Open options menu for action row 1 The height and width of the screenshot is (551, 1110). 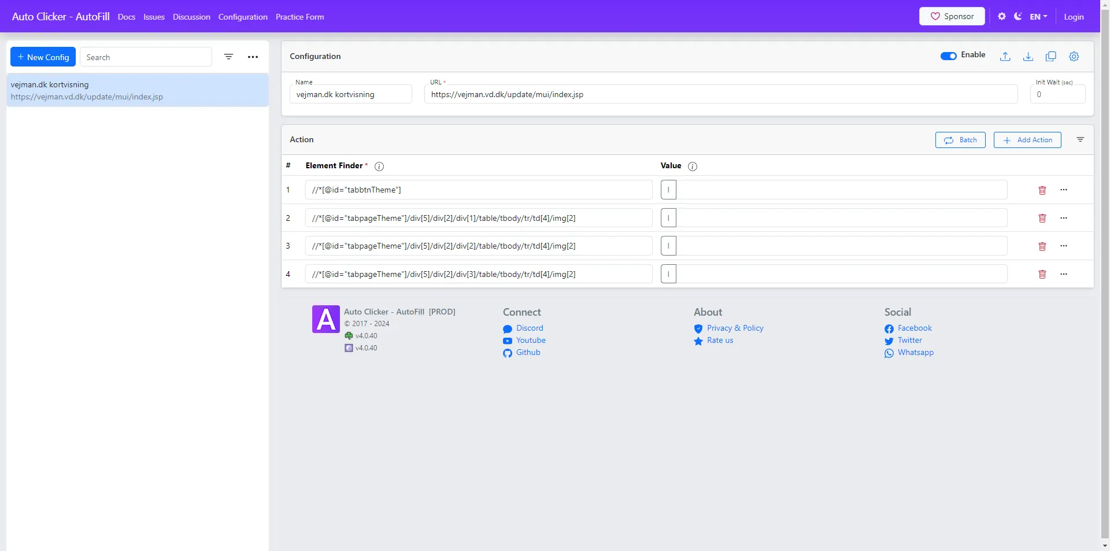(x=1064, y=190)
